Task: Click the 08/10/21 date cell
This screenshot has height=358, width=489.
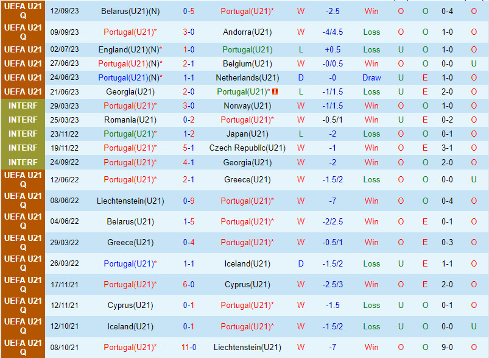Action: [65, 347]
